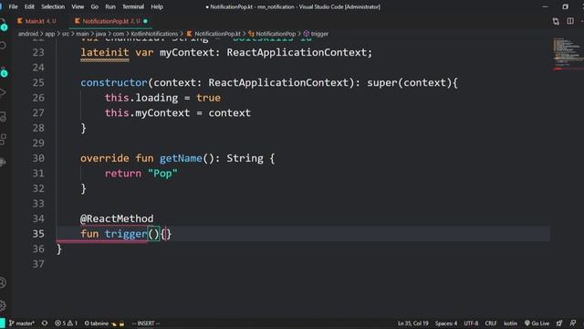Open the Explorer view in activity bar
The image size is (584, 329).
[3, 24]
